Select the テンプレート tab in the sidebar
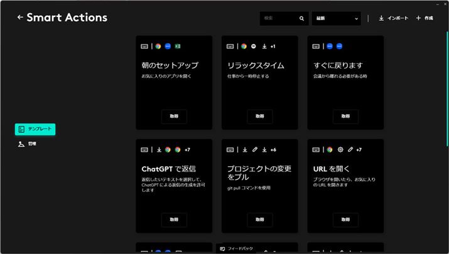This screenshot has height=254, width=449. tap(35, 129)
